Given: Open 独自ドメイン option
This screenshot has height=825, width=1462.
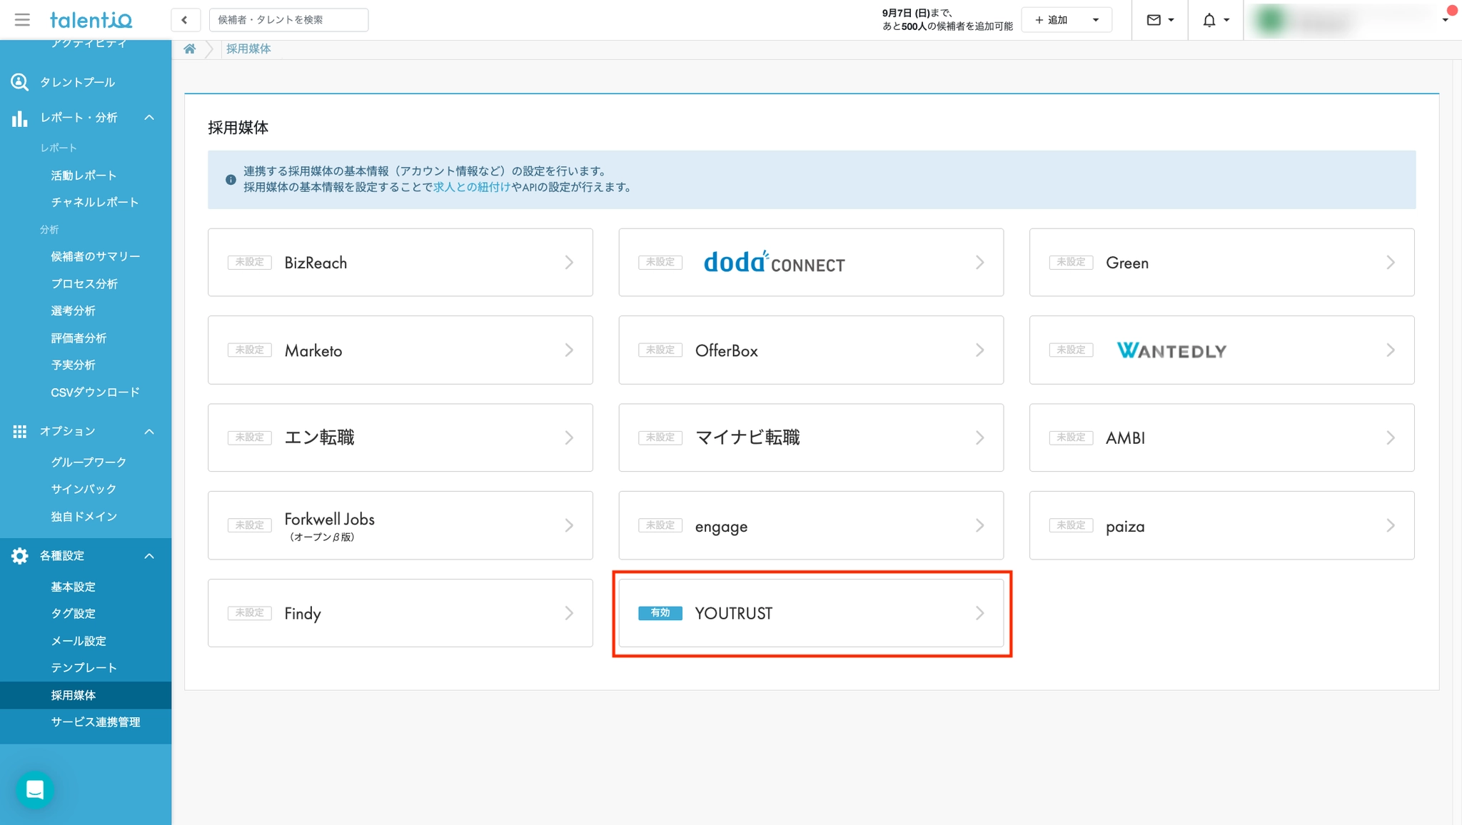Looking at the screenshot, I should pos(84,517).
